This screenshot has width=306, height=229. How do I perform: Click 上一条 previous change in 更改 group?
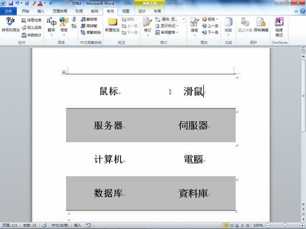coord(210,26)
